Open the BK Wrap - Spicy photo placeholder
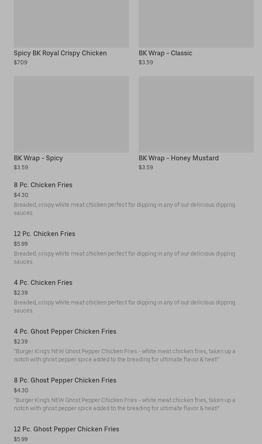The image size is (262, 444). pos(71,114)
